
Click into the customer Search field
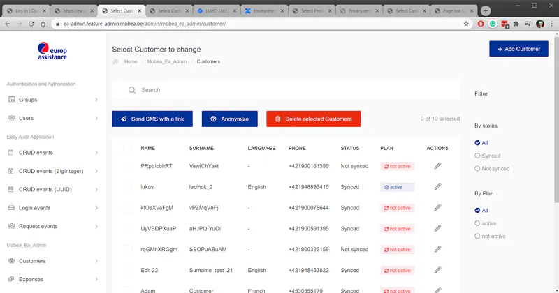coord(293,90)
